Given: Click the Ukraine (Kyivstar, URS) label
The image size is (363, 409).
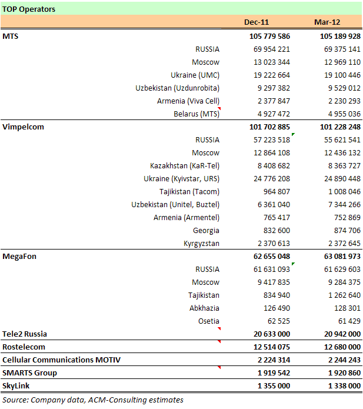Looking at the screenshot, I should pyautogui.click(x=181, y=179).
